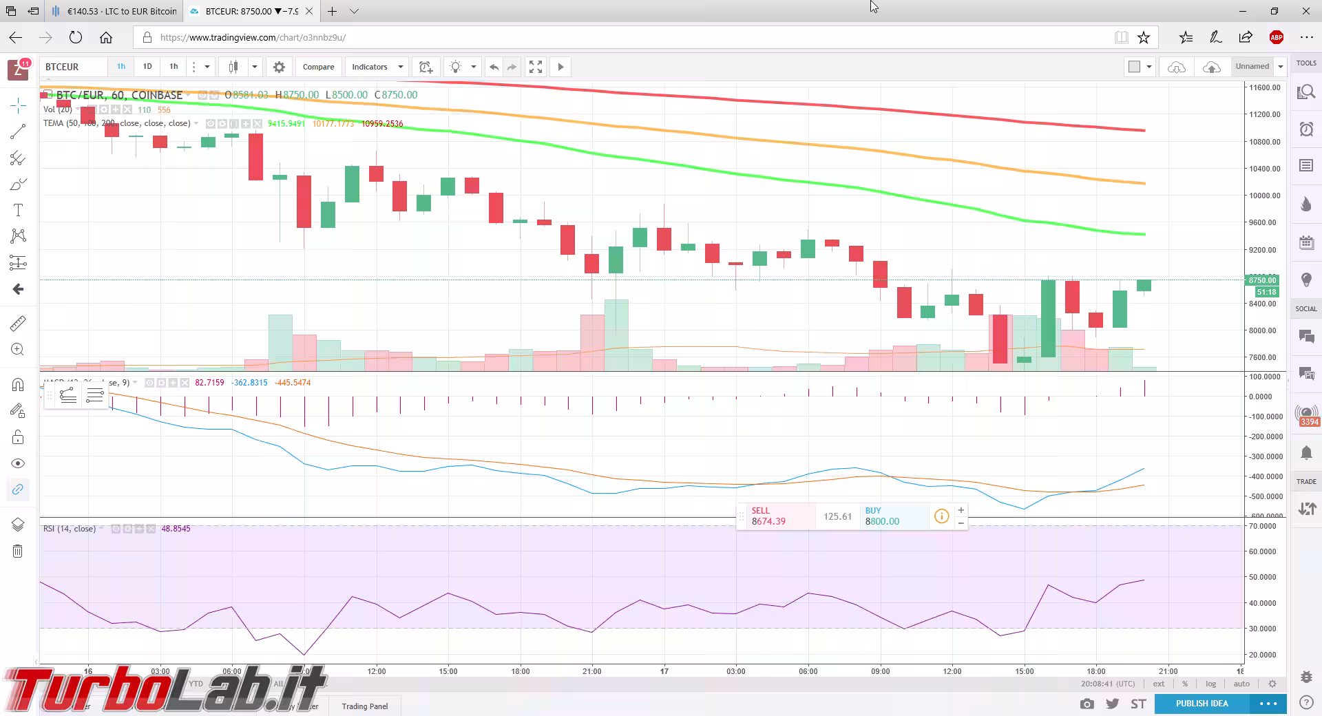Open the public chat panel
This screenshot has height=716, width=1322.
point(1306,336)
